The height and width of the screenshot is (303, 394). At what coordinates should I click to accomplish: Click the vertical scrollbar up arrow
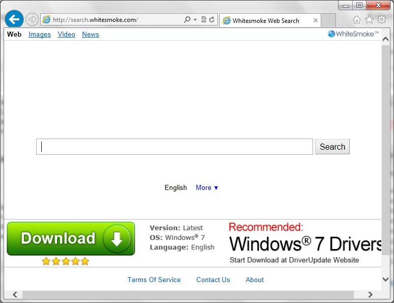(x=385, y=39)
